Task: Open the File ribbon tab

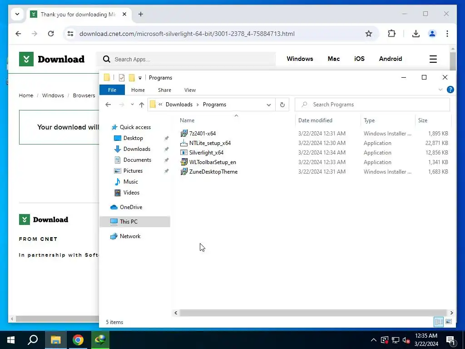Action: tap(112, 90)
